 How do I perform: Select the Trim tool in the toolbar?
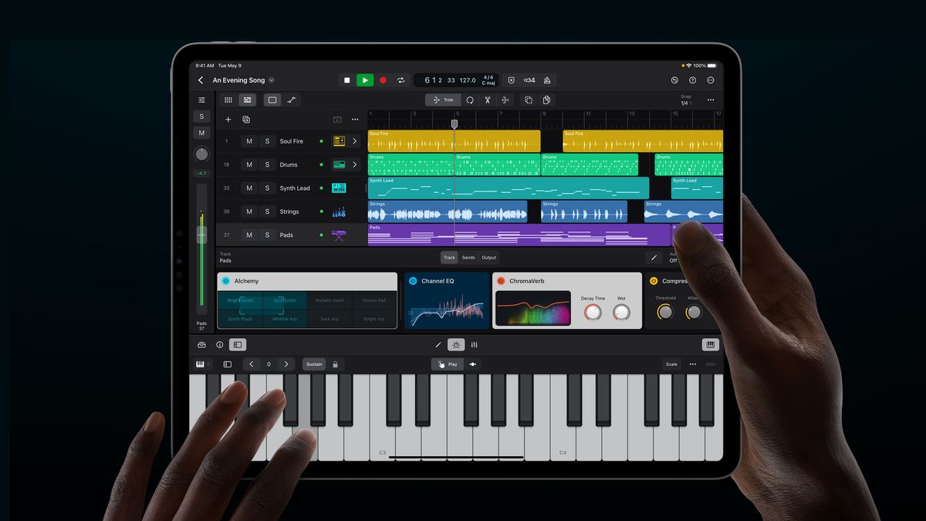[x=444, y=100]
